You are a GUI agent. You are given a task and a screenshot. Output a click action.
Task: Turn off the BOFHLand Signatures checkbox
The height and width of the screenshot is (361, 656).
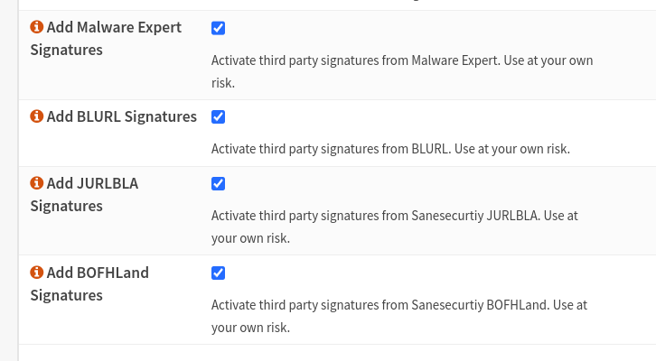tap(218, 273)
